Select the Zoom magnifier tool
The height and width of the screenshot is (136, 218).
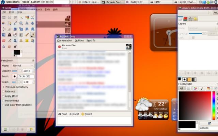21,23
